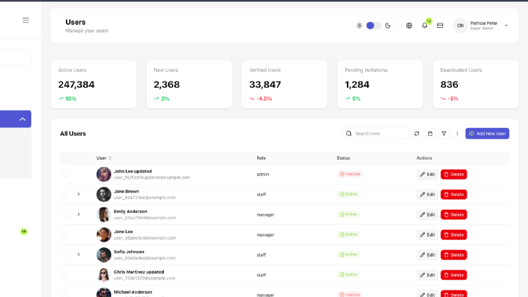Click the name Sofia Johnson
The width and height of the screenshot is (528, 297).
coord(129,252)
